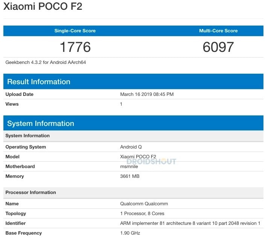The width and height of the screenshot is (274, 241).
Task: Click the Topology label
Action: click(x=16, y=214)
